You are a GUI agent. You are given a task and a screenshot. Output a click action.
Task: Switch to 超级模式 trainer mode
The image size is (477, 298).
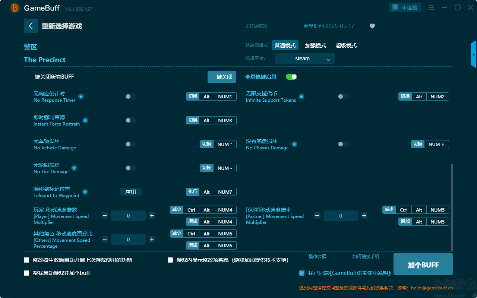pyautogui.click(x=346, y=45)
